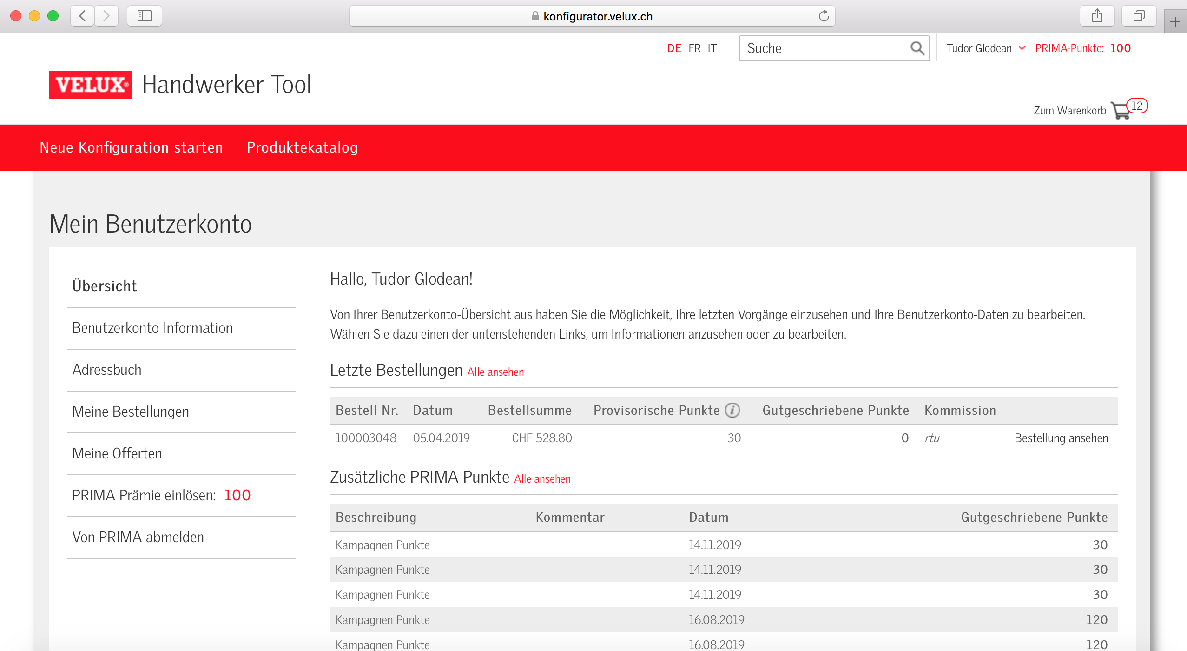The height and width of the screenshot is (651, 1187).
Task: Click the Kommission column header
Action: point(960,410)
